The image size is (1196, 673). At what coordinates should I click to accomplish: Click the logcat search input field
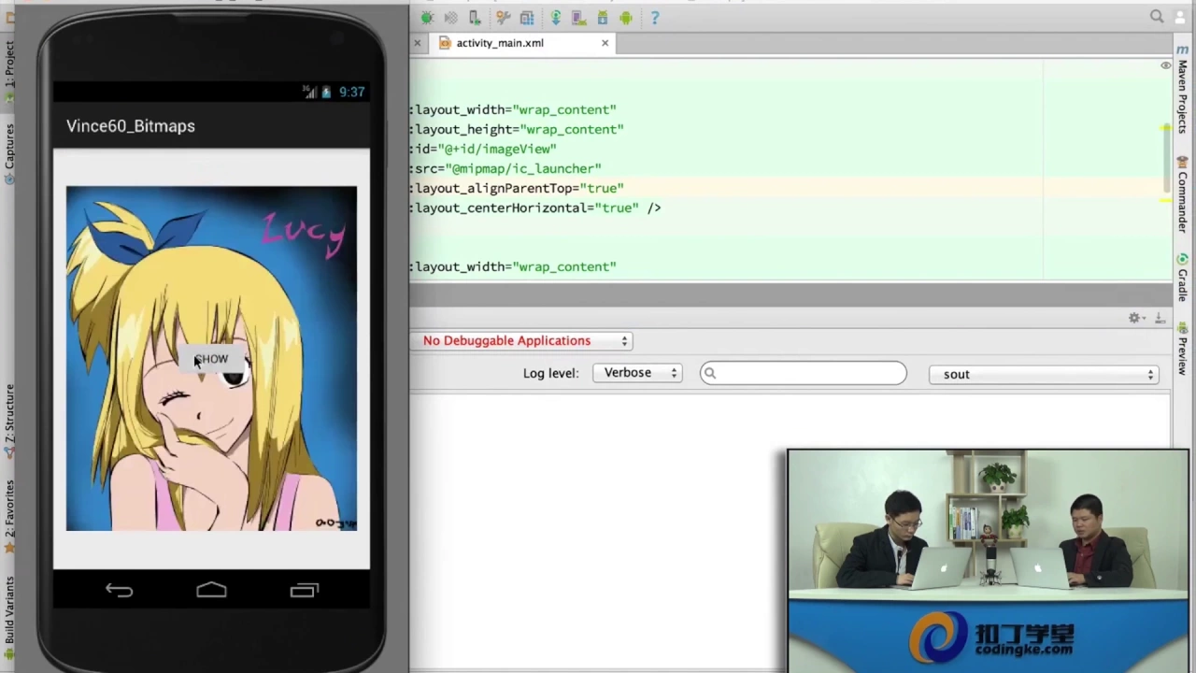(804, 373)
